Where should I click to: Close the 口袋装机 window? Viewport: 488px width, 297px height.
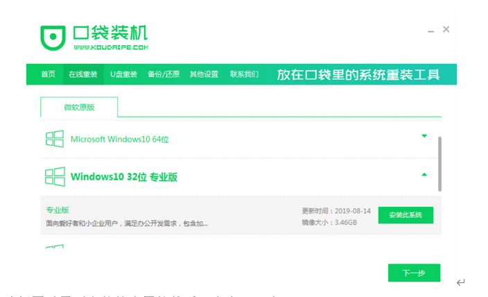click(446, 30)
